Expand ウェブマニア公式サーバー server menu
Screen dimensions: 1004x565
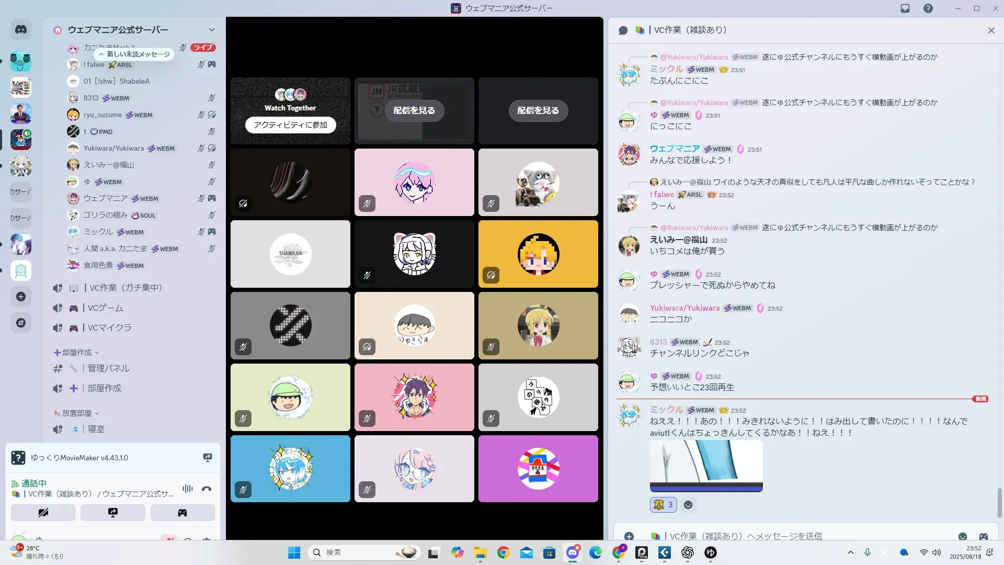211,30
